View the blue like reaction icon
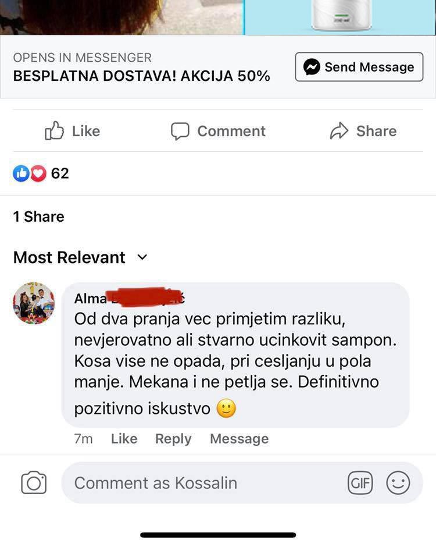The width and height of the screenshot is (436, 546). [21, 173]
